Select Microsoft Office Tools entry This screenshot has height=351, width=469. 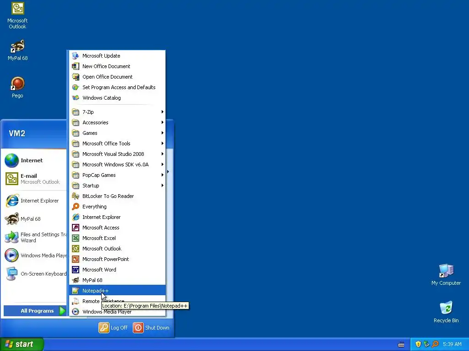click(x=117, y=143)
